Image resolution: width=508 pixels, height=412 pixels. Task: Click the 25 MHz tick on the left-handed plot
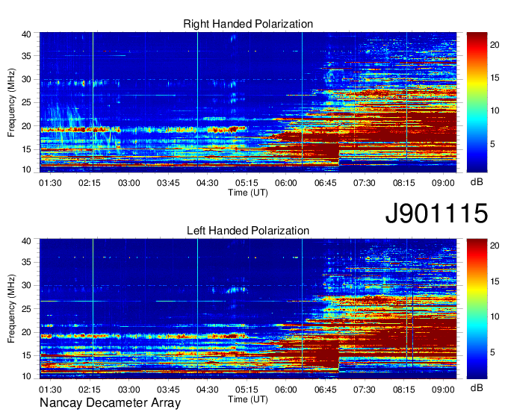26,309
